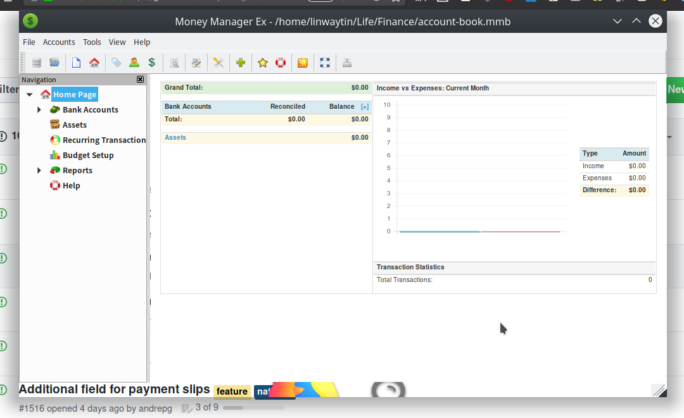The height and width of the screenshot is (418, 684).
Task: Select Budget Setup in navigation
Action: tap(88, 156)
